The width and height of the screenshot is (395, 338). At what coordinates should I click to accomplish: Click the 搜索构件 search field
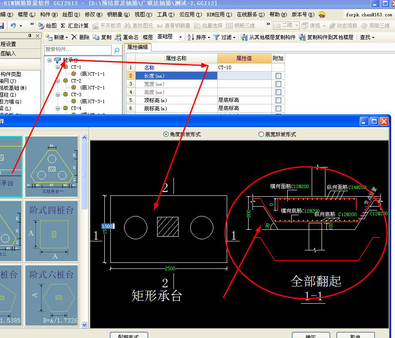coord(78,50)
